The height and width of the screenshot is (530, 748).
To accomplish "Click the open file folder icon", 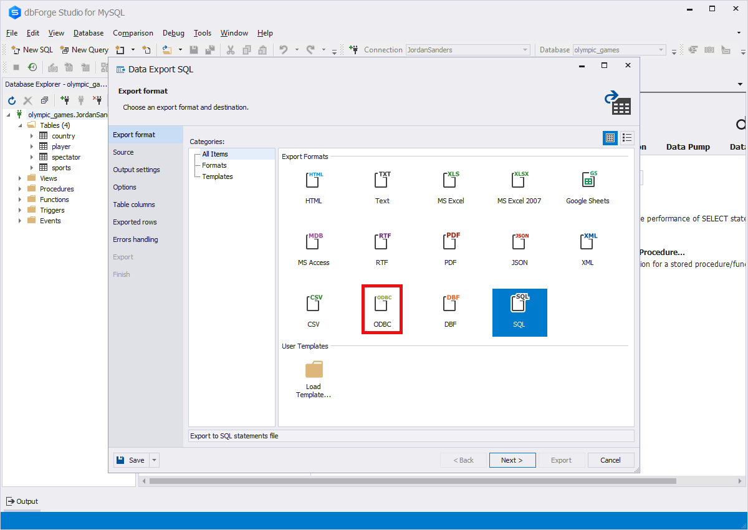I will [x=166, y=50].
